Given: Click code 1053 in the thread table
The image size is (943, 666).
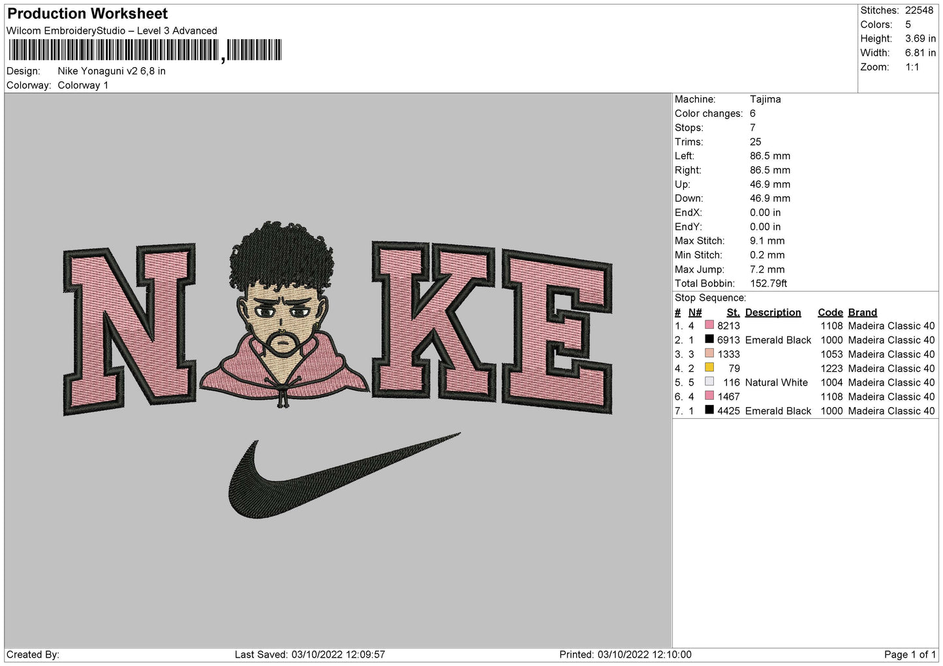Looking at the screenshot, I should [x=831, y=354].
